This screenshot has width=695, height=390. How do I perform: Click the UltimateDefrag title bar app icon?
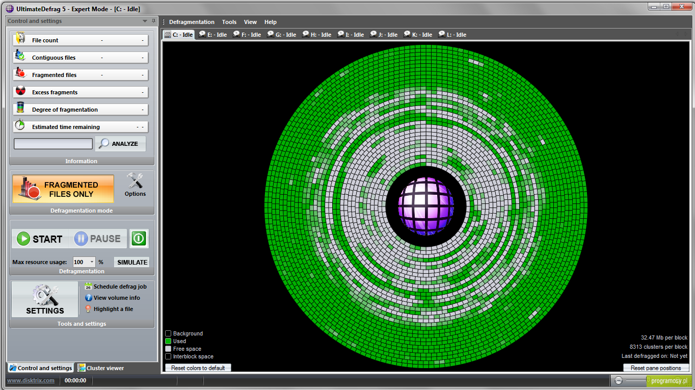coord(9,9)
